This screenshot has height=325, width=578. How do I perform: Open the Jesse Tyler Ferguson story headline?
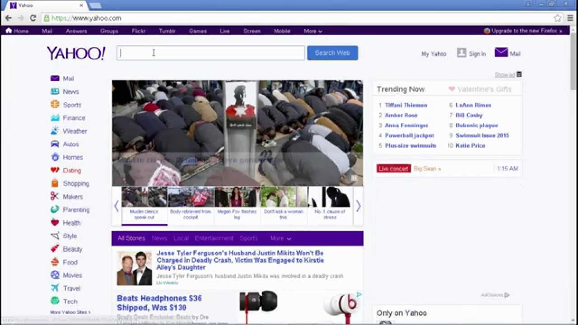point(240,260)
